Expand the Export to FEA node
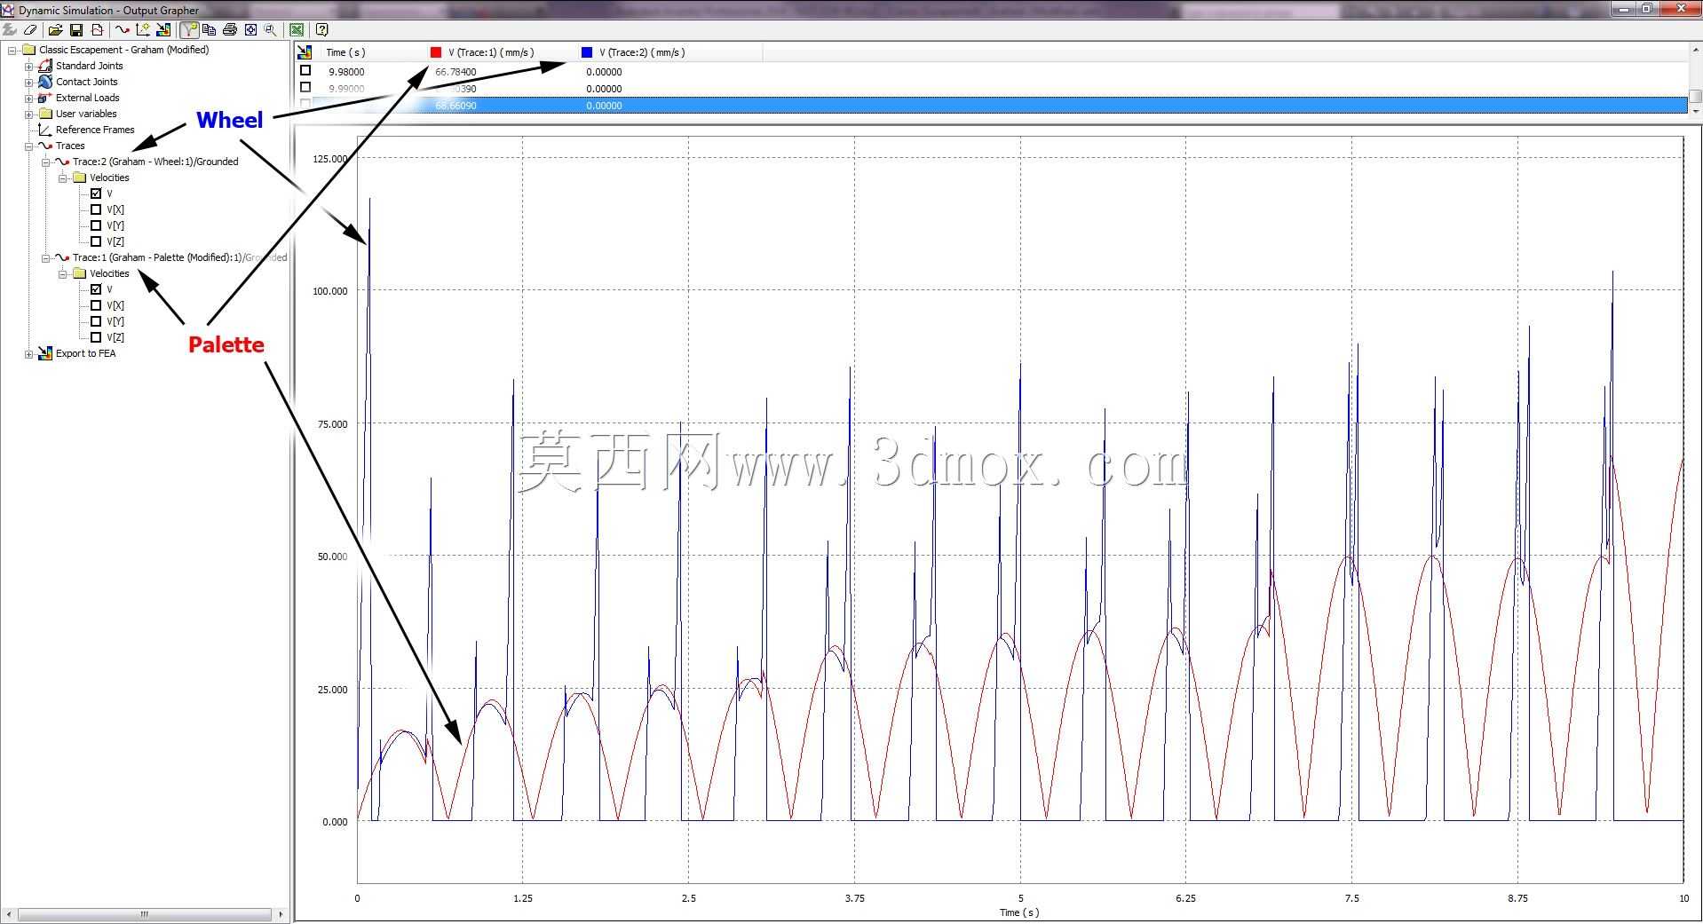1703x924 pixels. coord(28,353)
